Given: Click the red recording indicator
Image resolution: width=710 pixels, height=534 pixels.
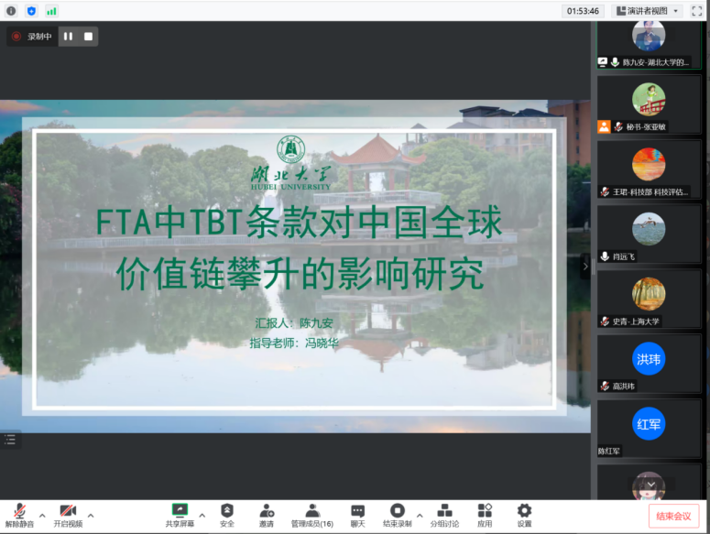Looking at the screenshot, I should (x=16, y=37).
